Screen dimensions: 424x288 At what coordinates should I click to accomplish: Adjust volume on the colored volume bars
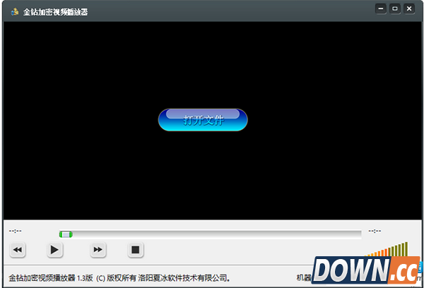[x=386, y=249]
